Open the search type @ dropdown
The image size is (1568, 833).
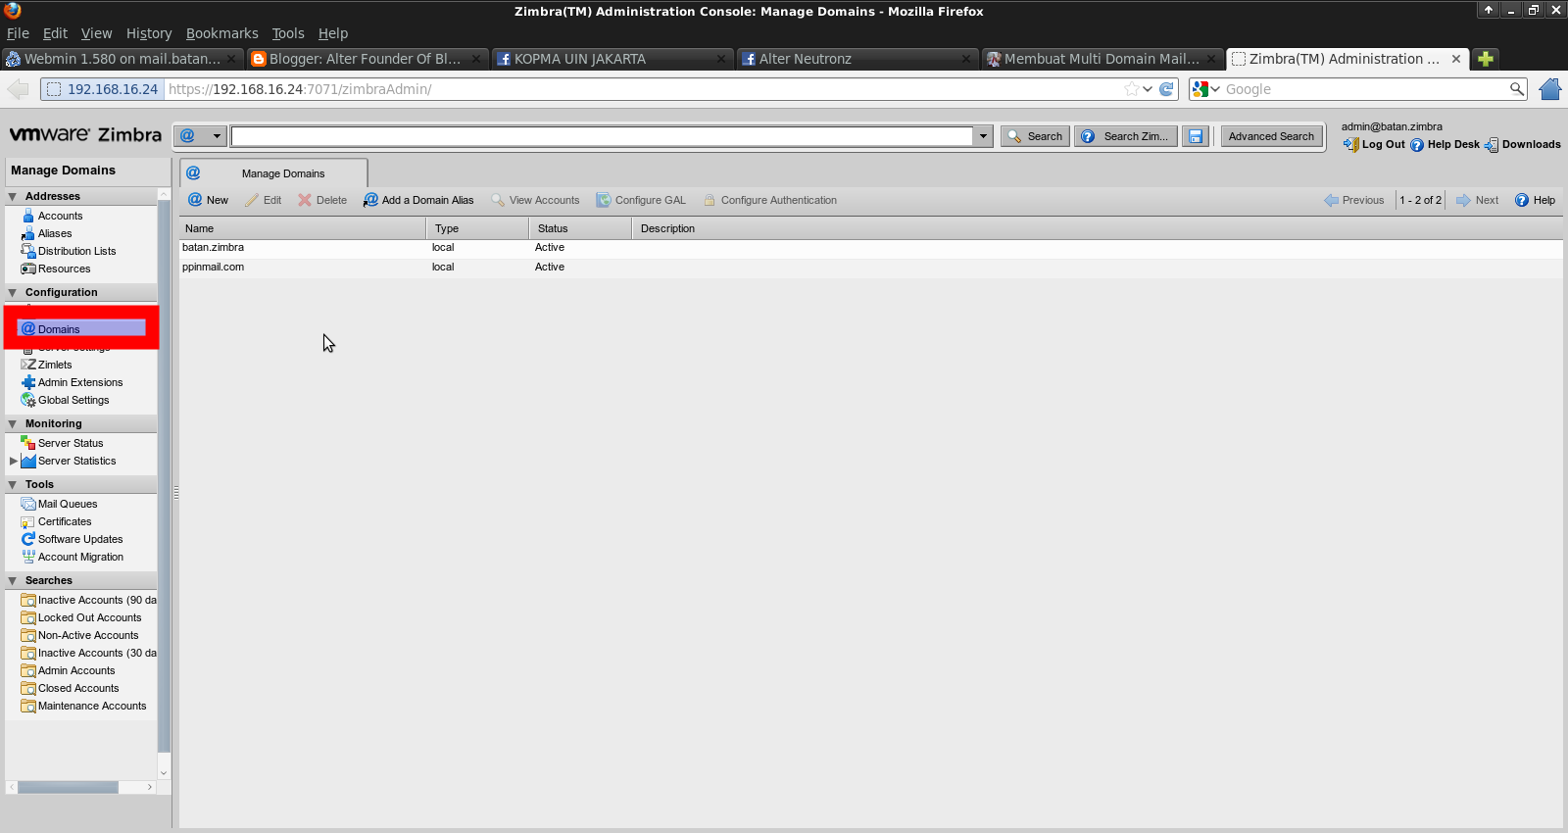coord(200,136)
